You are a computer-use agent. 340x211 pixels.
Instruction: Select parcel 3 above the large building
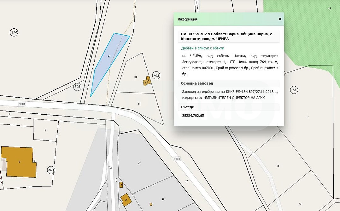point(45,130)
